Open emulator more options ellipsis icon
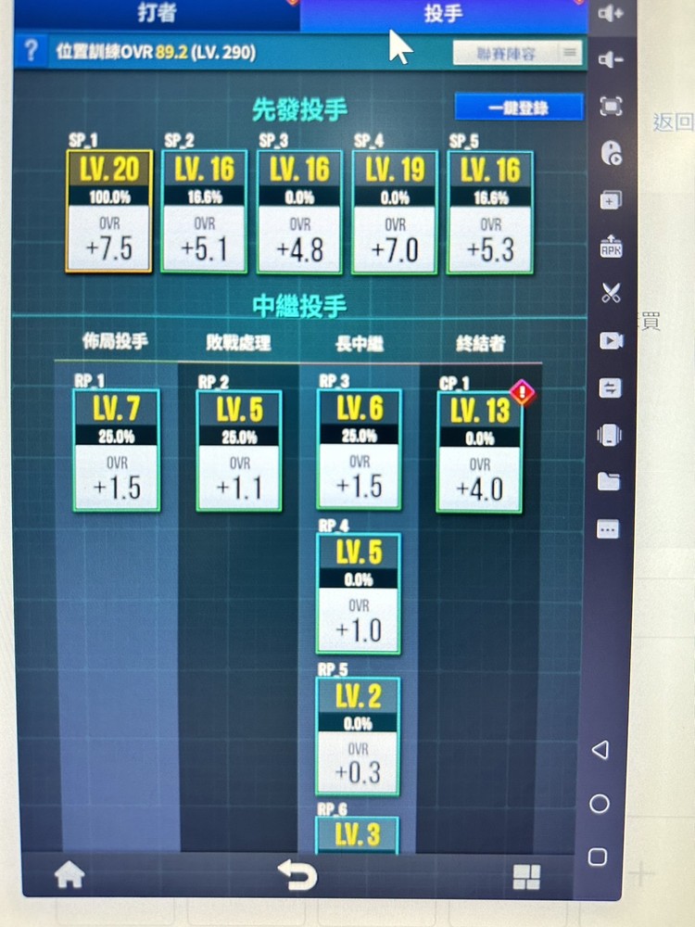 pos(608,529)
